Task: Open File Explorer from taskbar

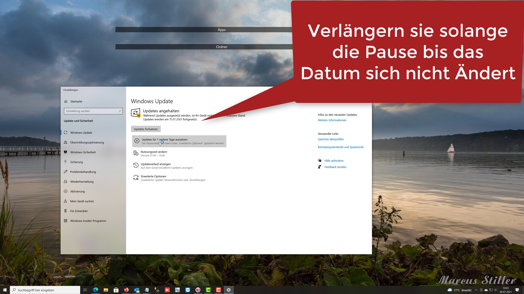Action: [x=106, y=290]
